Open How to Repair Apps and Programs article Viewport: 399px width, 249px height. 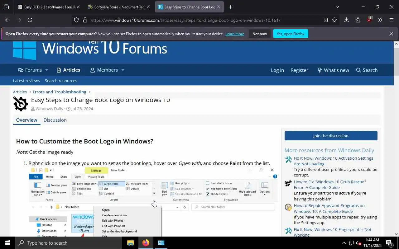click(329, 209)
